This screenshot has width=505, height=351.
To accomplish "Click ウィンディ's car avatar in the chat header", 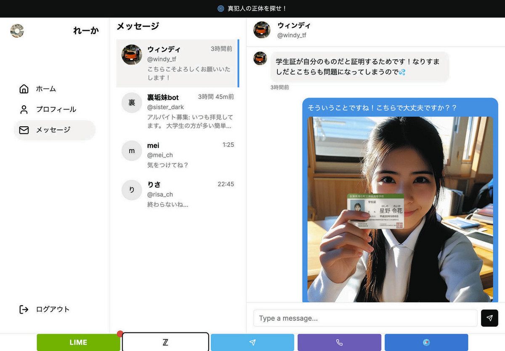I will (x=261, y=30).
